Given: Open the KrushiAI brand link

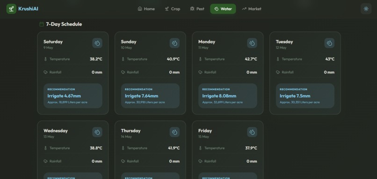Looking at the screenshot, I should [22, 9].
